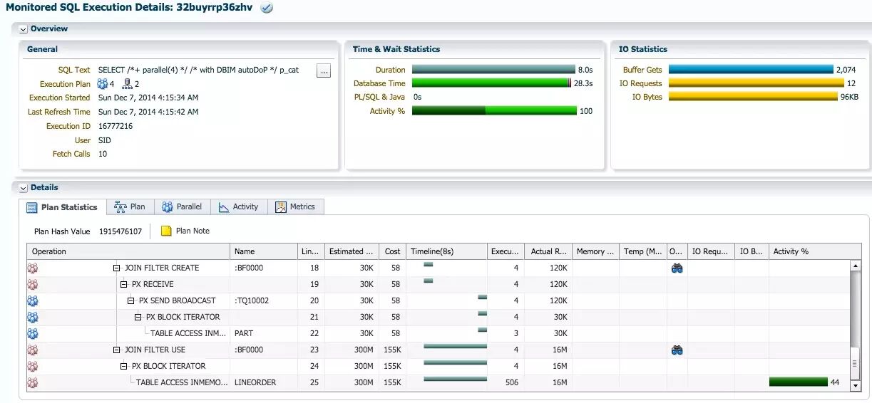The height and width of the screenshot is (403, 872).
Task: Click the LINEORDER activity bar showing 44
Action: (799, 382)
